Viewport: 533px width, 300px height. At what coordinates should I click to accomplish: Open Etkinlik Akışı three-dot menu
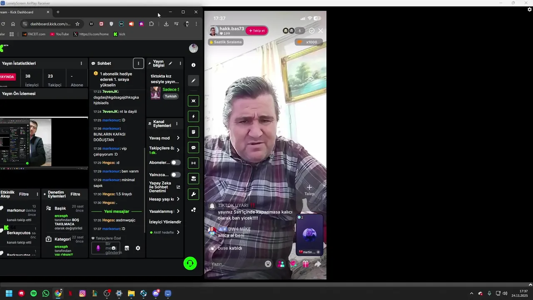37,194
